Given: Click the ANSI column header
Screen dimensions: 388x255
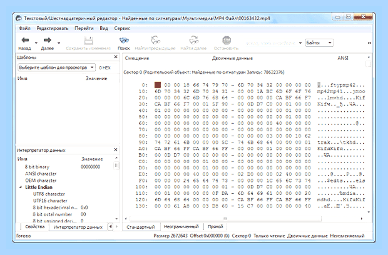Looking at the screenshot, I should 343,58.
